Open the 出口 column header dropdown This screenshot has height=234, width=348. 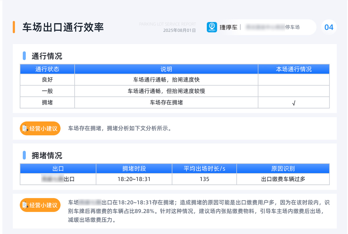point(58,168)
